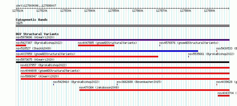Select the short red nsv4043704 bar
Image resolution: width=237 pixels, height=106 pixels.
[224, 96]
